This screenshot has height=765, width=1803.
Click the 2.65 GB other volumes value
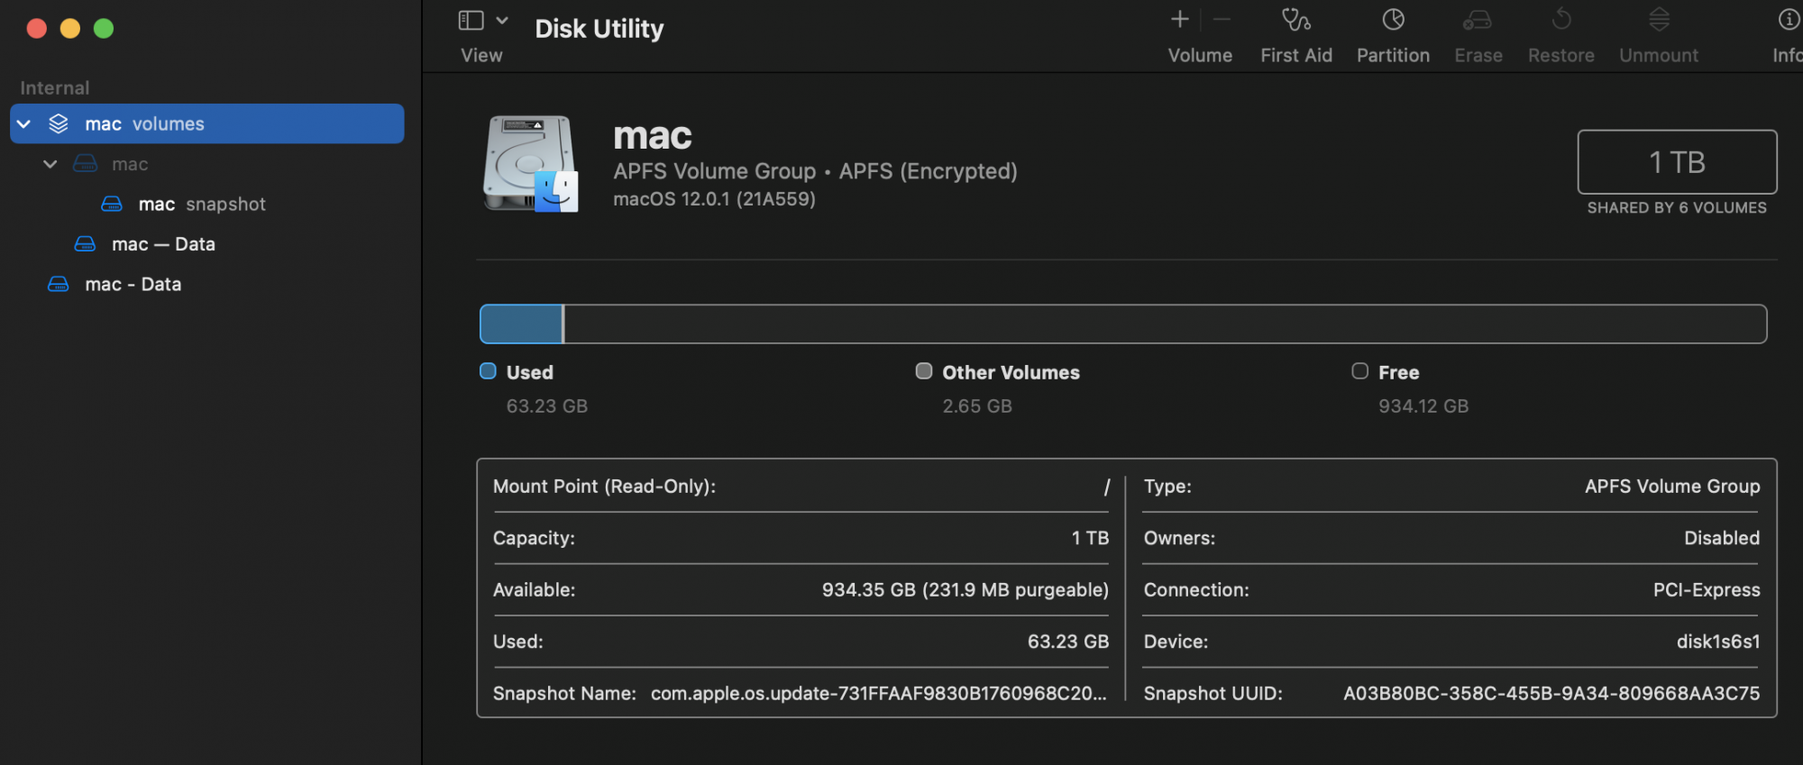pos(977,406)
